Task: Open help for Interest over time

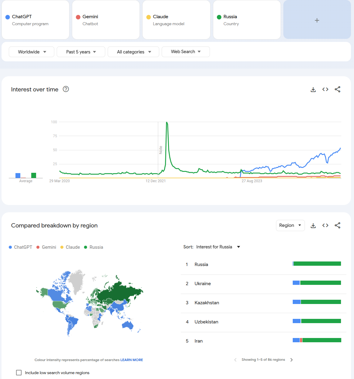Action: point(66,89)
